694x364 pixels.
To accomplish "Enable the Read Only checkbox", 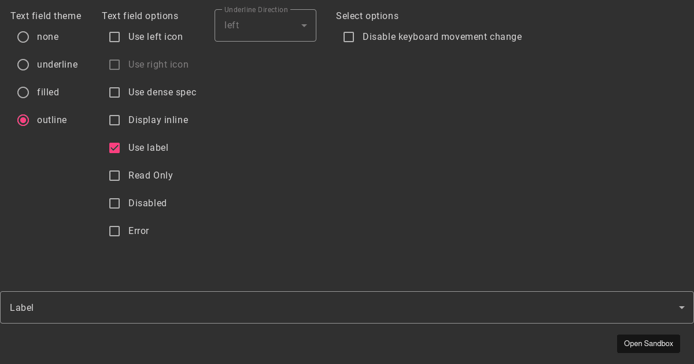I will [115, 176].
